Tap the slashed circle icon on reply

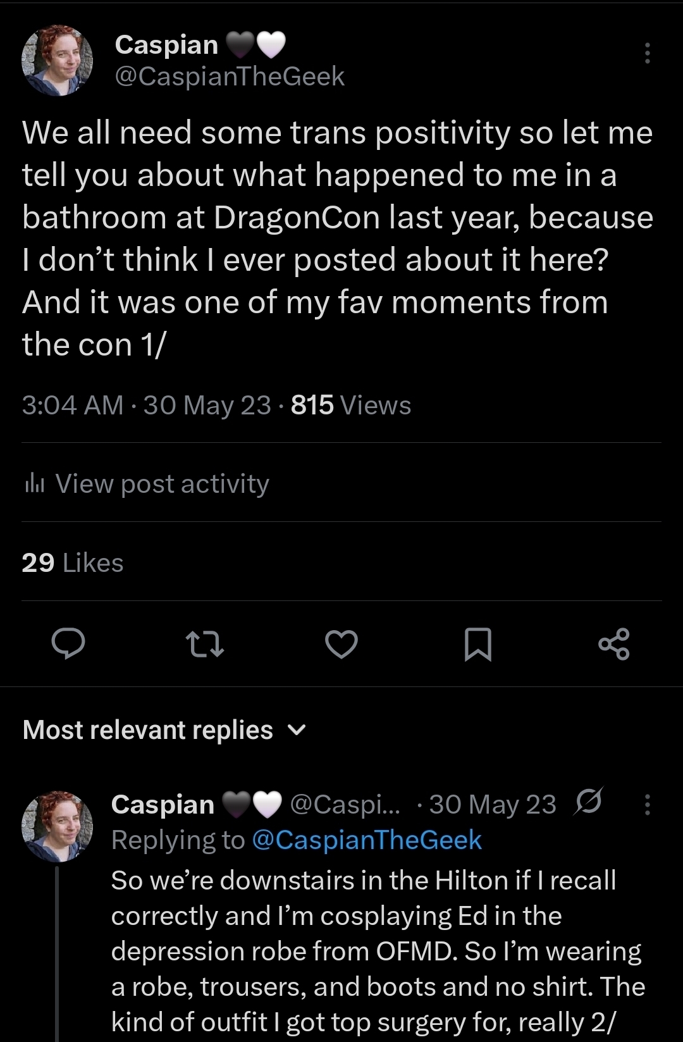[588, 802]
